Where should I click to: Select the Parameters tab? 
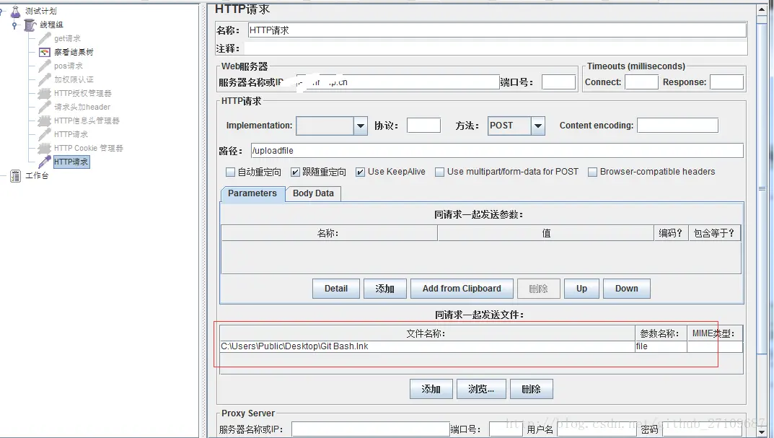(x=251, y=193)
